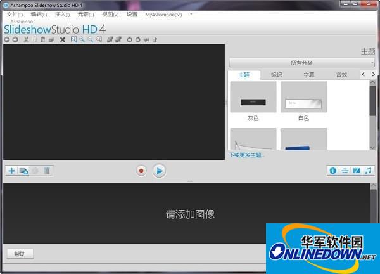Switch to the 主题 tab
The image size is (380, 274).
(244, 75)
